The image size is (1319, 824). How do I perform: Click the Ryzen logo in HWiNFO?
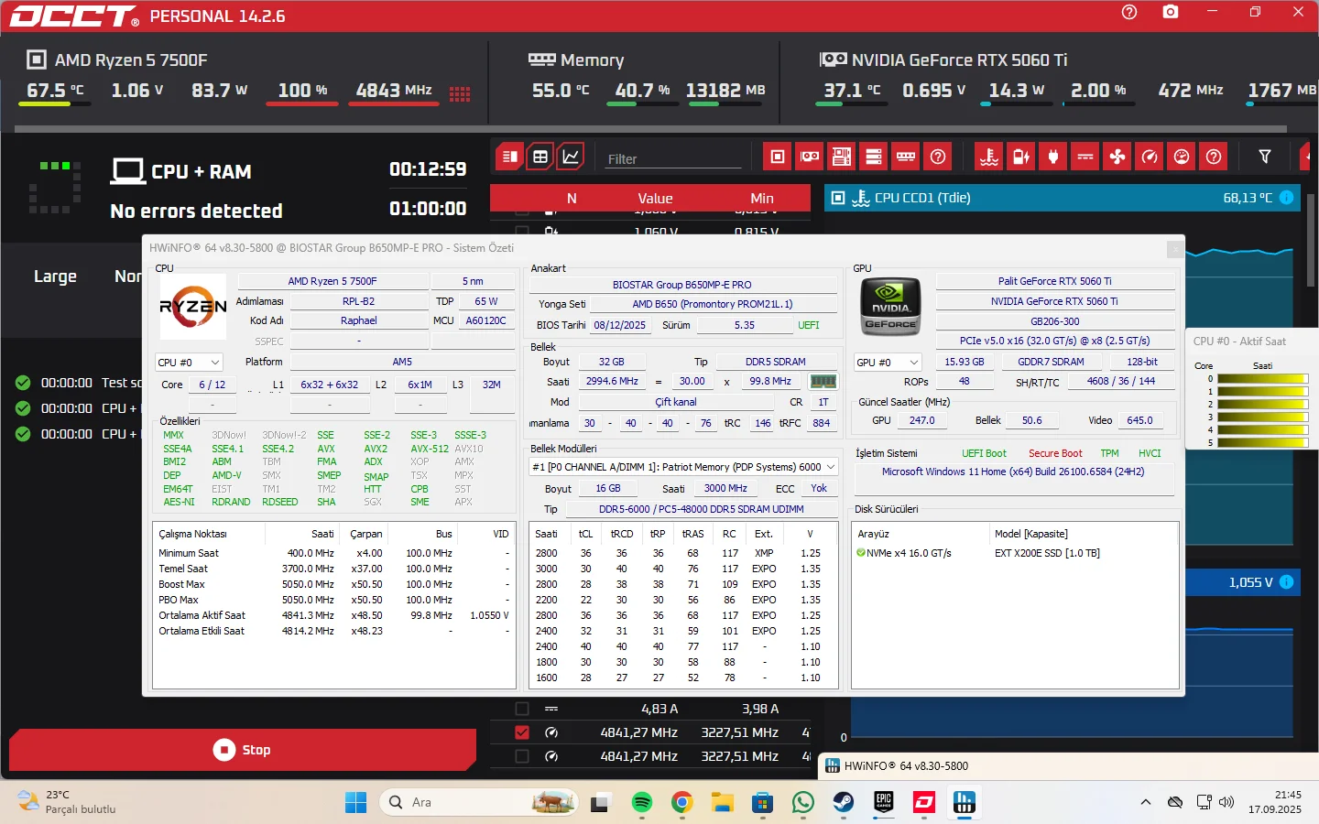pos(192,307)
